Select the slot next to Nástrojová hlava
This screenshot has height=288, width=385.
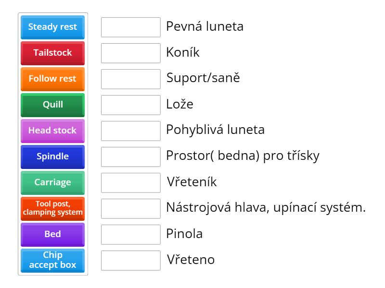click(x=131, y=208)
